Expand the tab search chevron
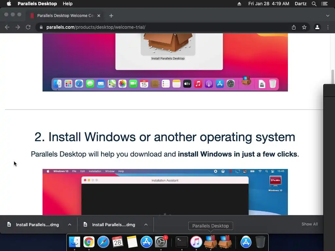Screen dimensions: 335x251 (x=327, y=16)
